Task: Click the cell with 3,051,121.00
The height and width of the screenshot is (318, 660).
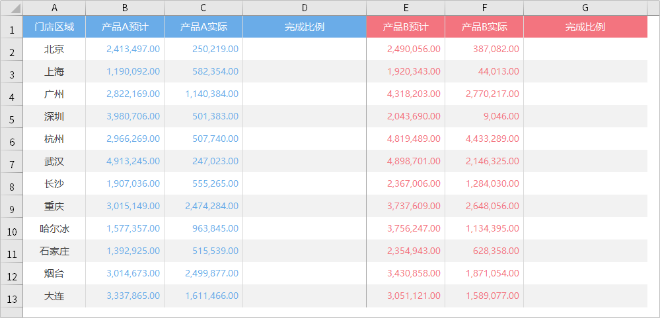Action: tap(406, 296)
